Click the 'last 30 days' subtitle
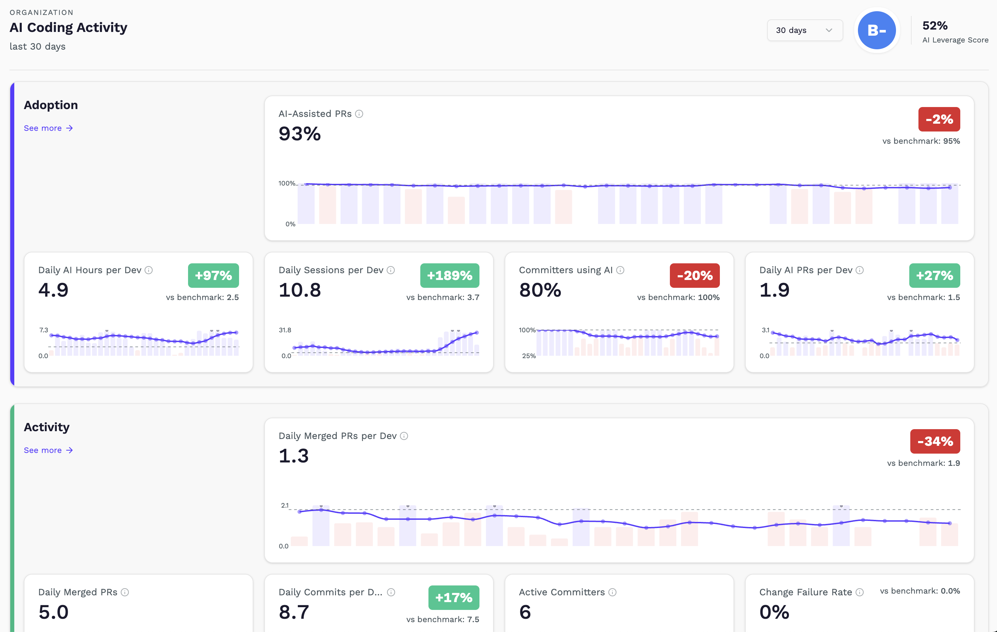Image resolution: width=997 pixels, height=632 pixels. click(x=38, y=46)
